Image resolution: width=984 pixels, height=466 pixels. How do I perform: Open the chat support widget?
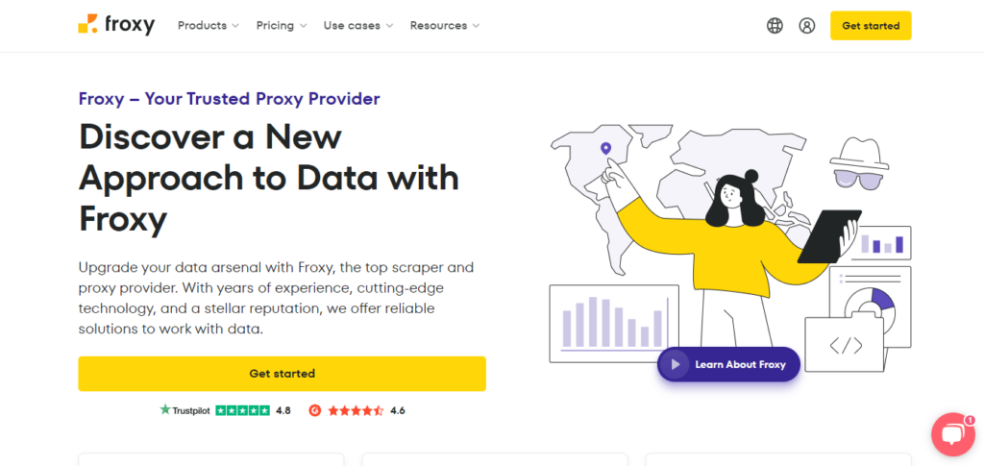coord(952,436)
